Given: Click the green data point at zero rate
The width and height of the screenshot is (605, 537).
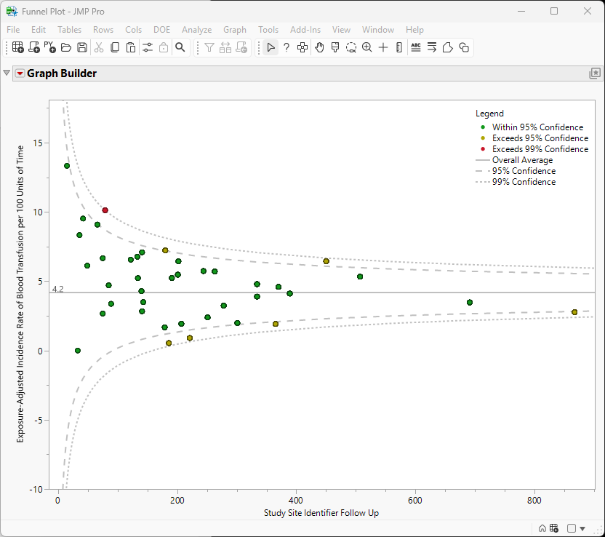Looking at the screenshot, I should (x=78, y=351).
